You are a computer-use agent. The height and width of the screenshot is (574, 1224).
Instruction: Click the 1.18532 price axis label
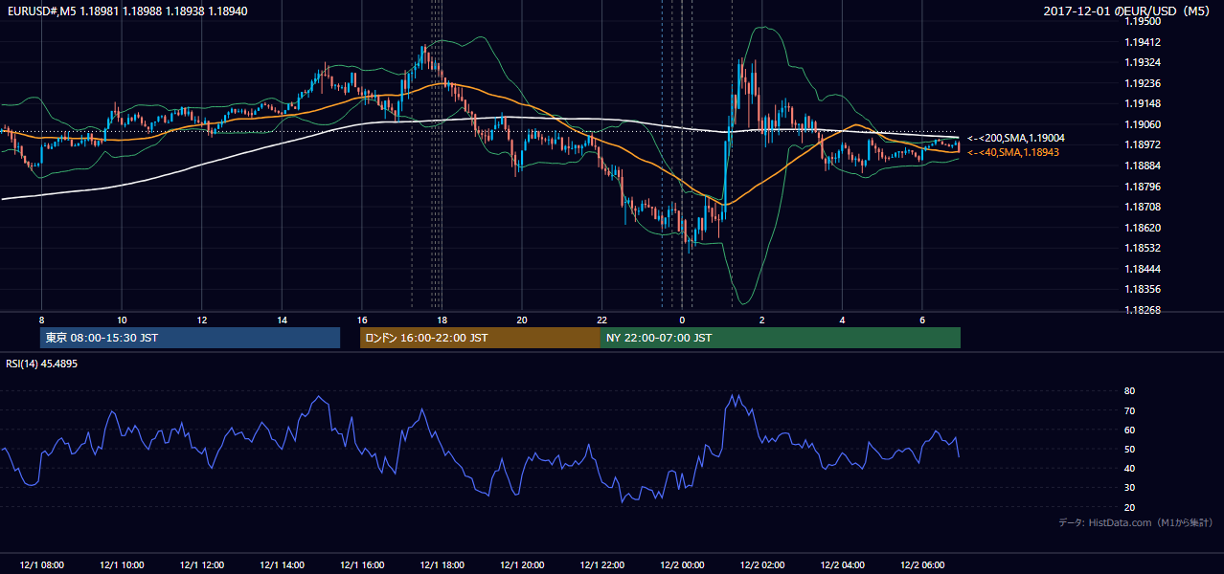1143,248
